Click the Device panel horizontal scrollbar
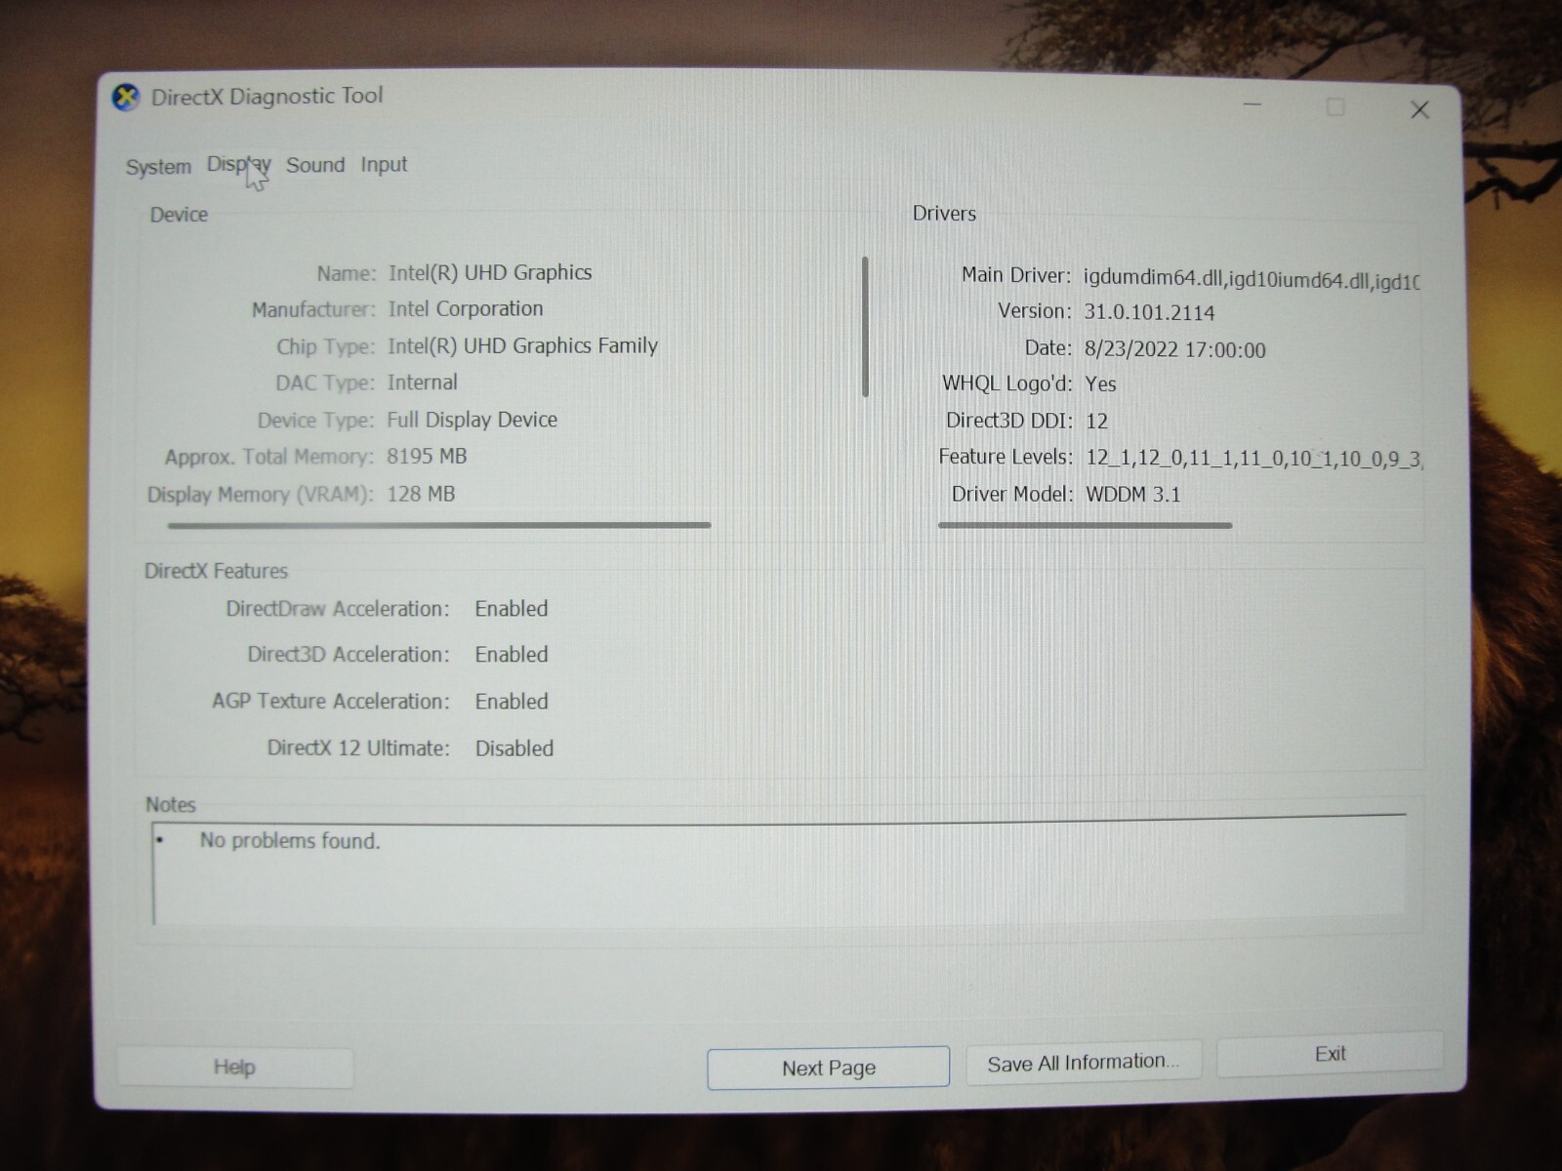Image resolution: width=1562 pixels, height=1171 pixels. pos(439,525)
